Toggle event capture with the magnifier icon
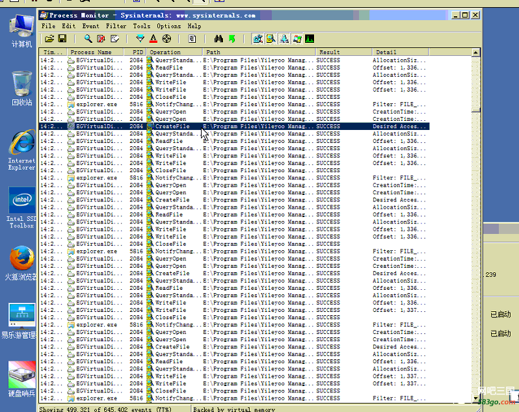519x412 pixels. tap(88, 39)
